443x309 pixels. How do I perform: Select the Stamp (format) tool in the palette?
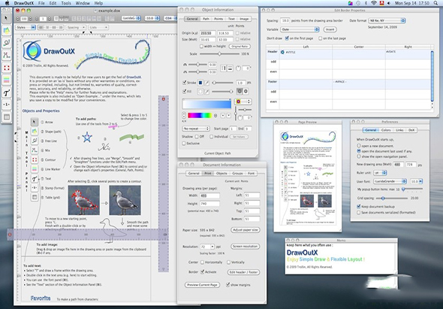(x=6, y=105)
